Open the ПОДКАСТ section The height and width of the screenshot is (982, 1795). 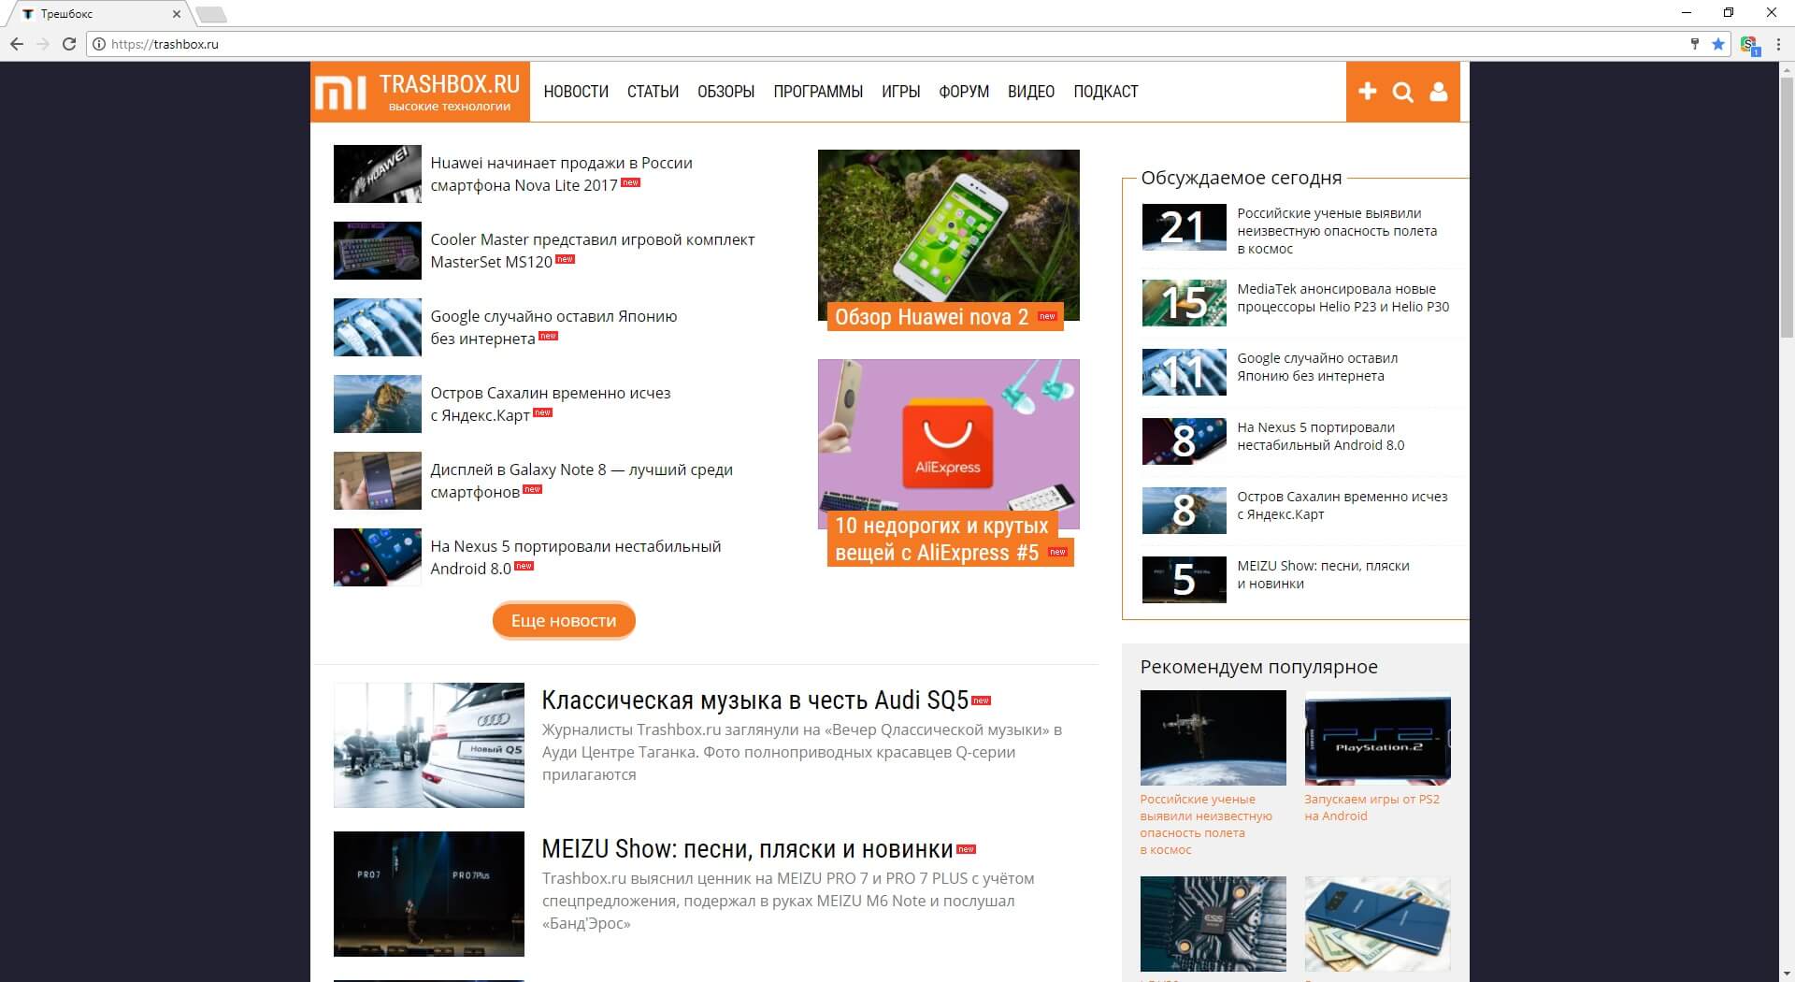1105,92
